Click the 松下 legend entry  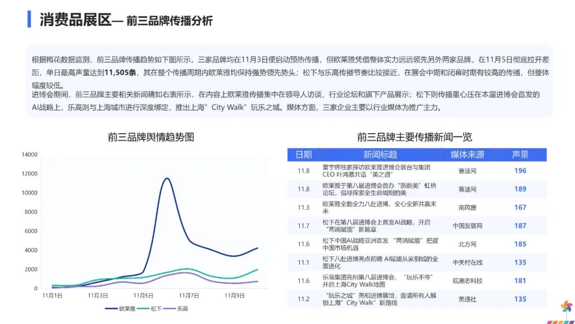point(150,309)
